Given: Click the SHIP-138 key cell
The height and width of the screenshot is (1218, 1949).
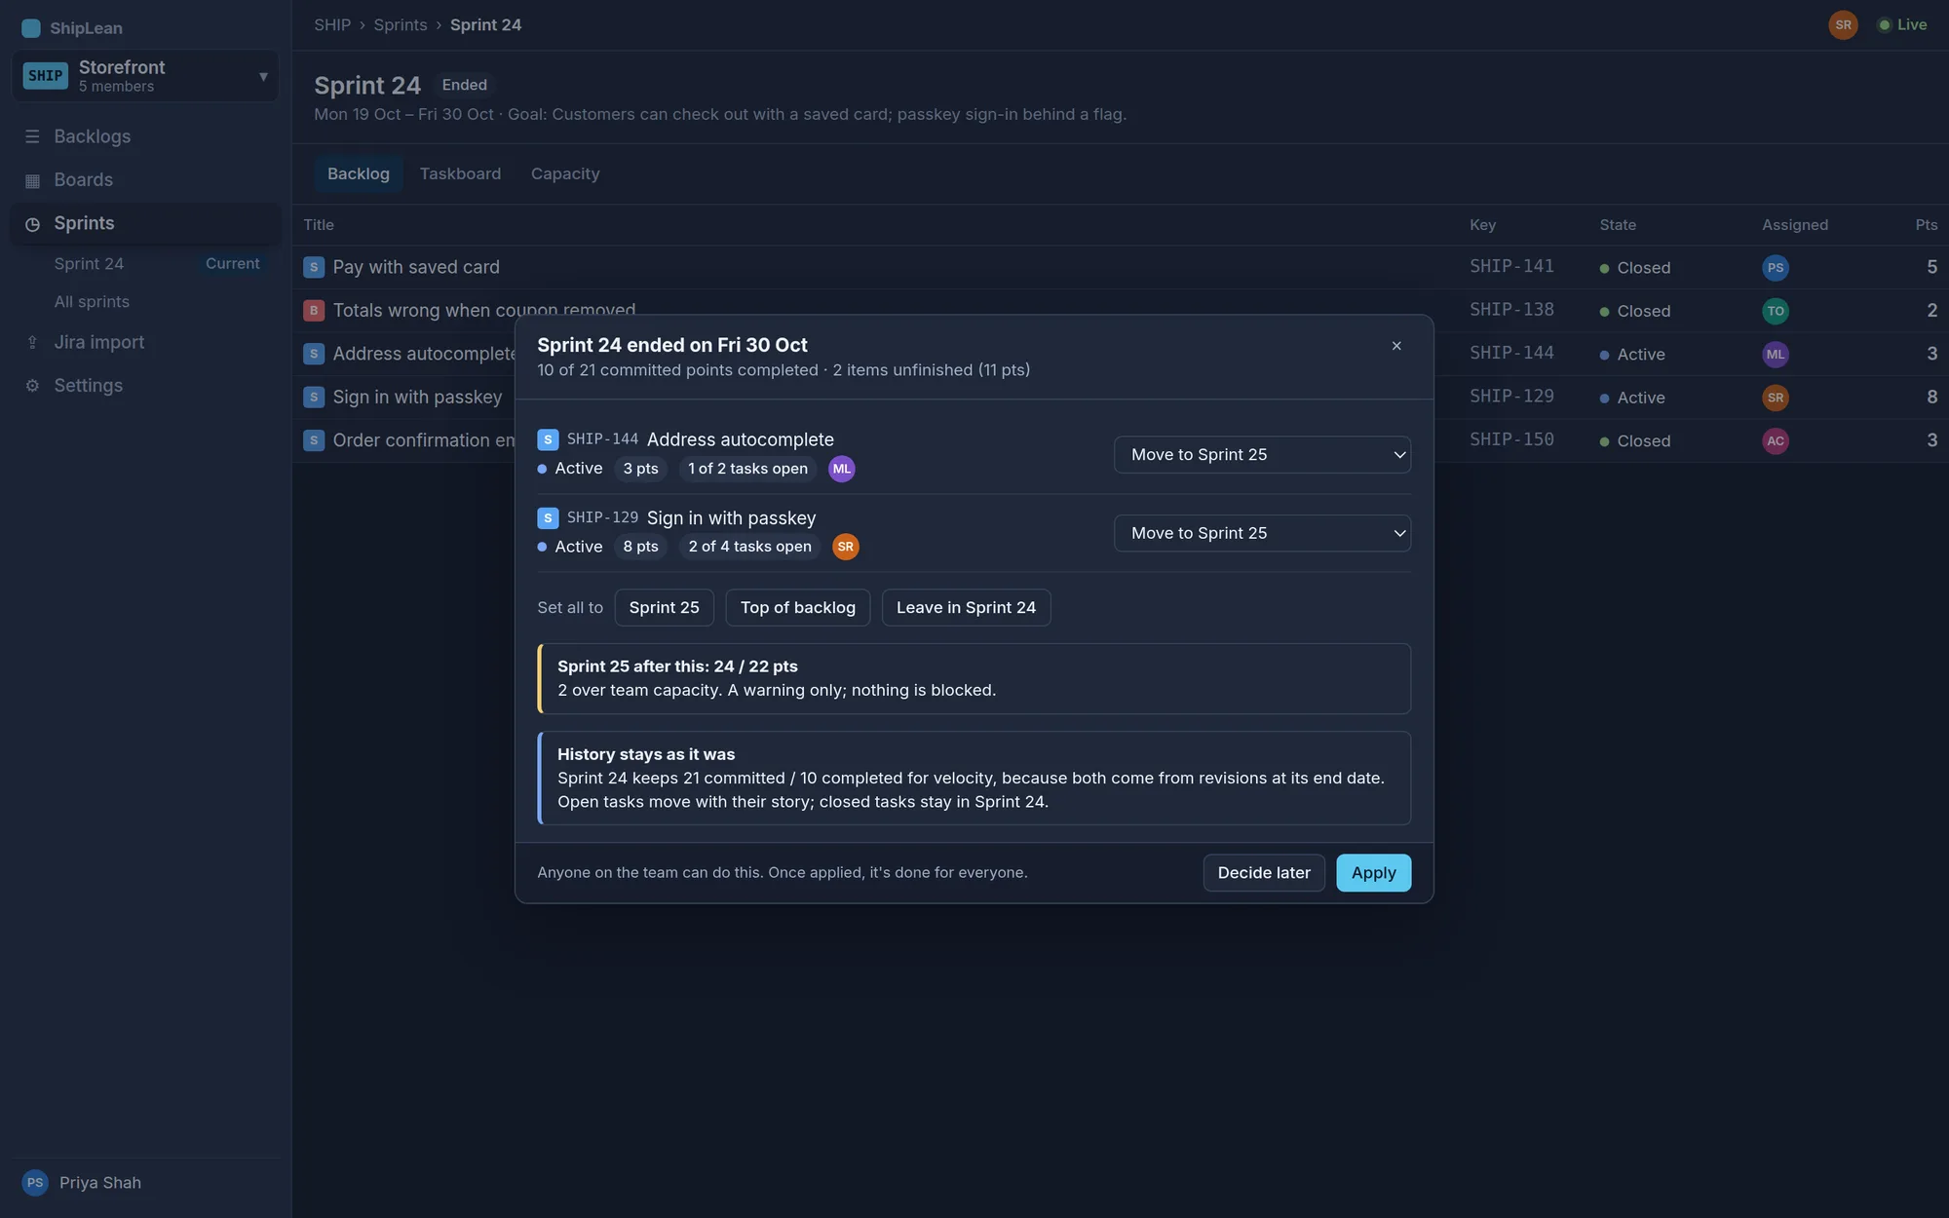Looking at the screenshot, I should point(1511,310).
